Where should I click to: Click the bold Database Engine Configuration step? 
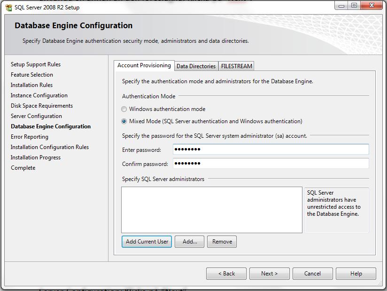(51, 126)
